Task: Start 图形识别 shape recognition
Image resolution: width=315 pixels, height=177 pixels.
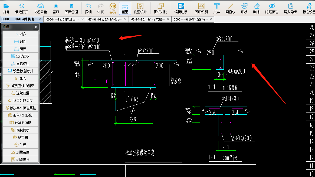Action: [201, 8]
